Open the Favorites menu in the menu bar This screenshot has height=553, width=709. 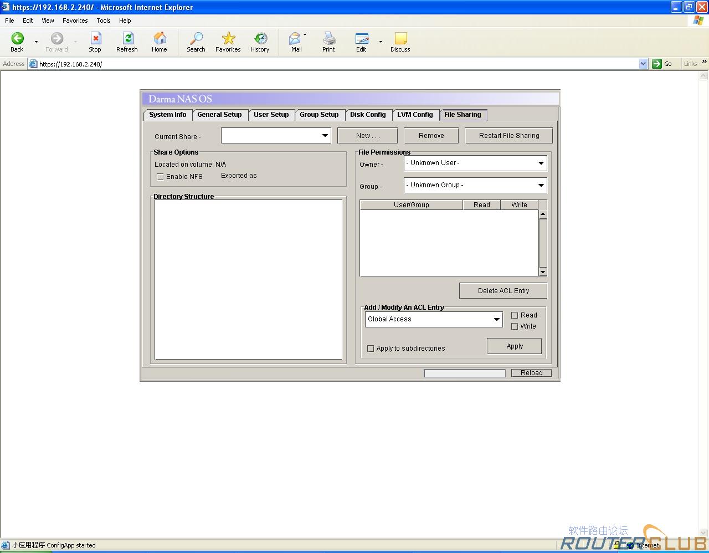[75, 21]
